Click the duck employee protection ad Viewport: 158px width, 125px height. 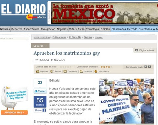(x=14, y=98)
